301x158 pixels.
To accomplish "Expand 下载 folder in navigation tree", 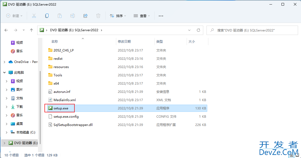I will [x=6, y=107].
